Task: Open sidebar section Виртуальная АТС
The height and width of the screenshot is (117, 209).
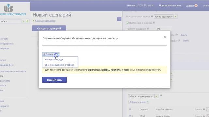Action: point(7,65)
